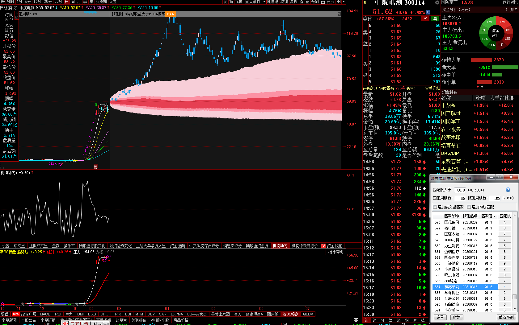Click the forward arrow icon near 更多

coord(339,2)
